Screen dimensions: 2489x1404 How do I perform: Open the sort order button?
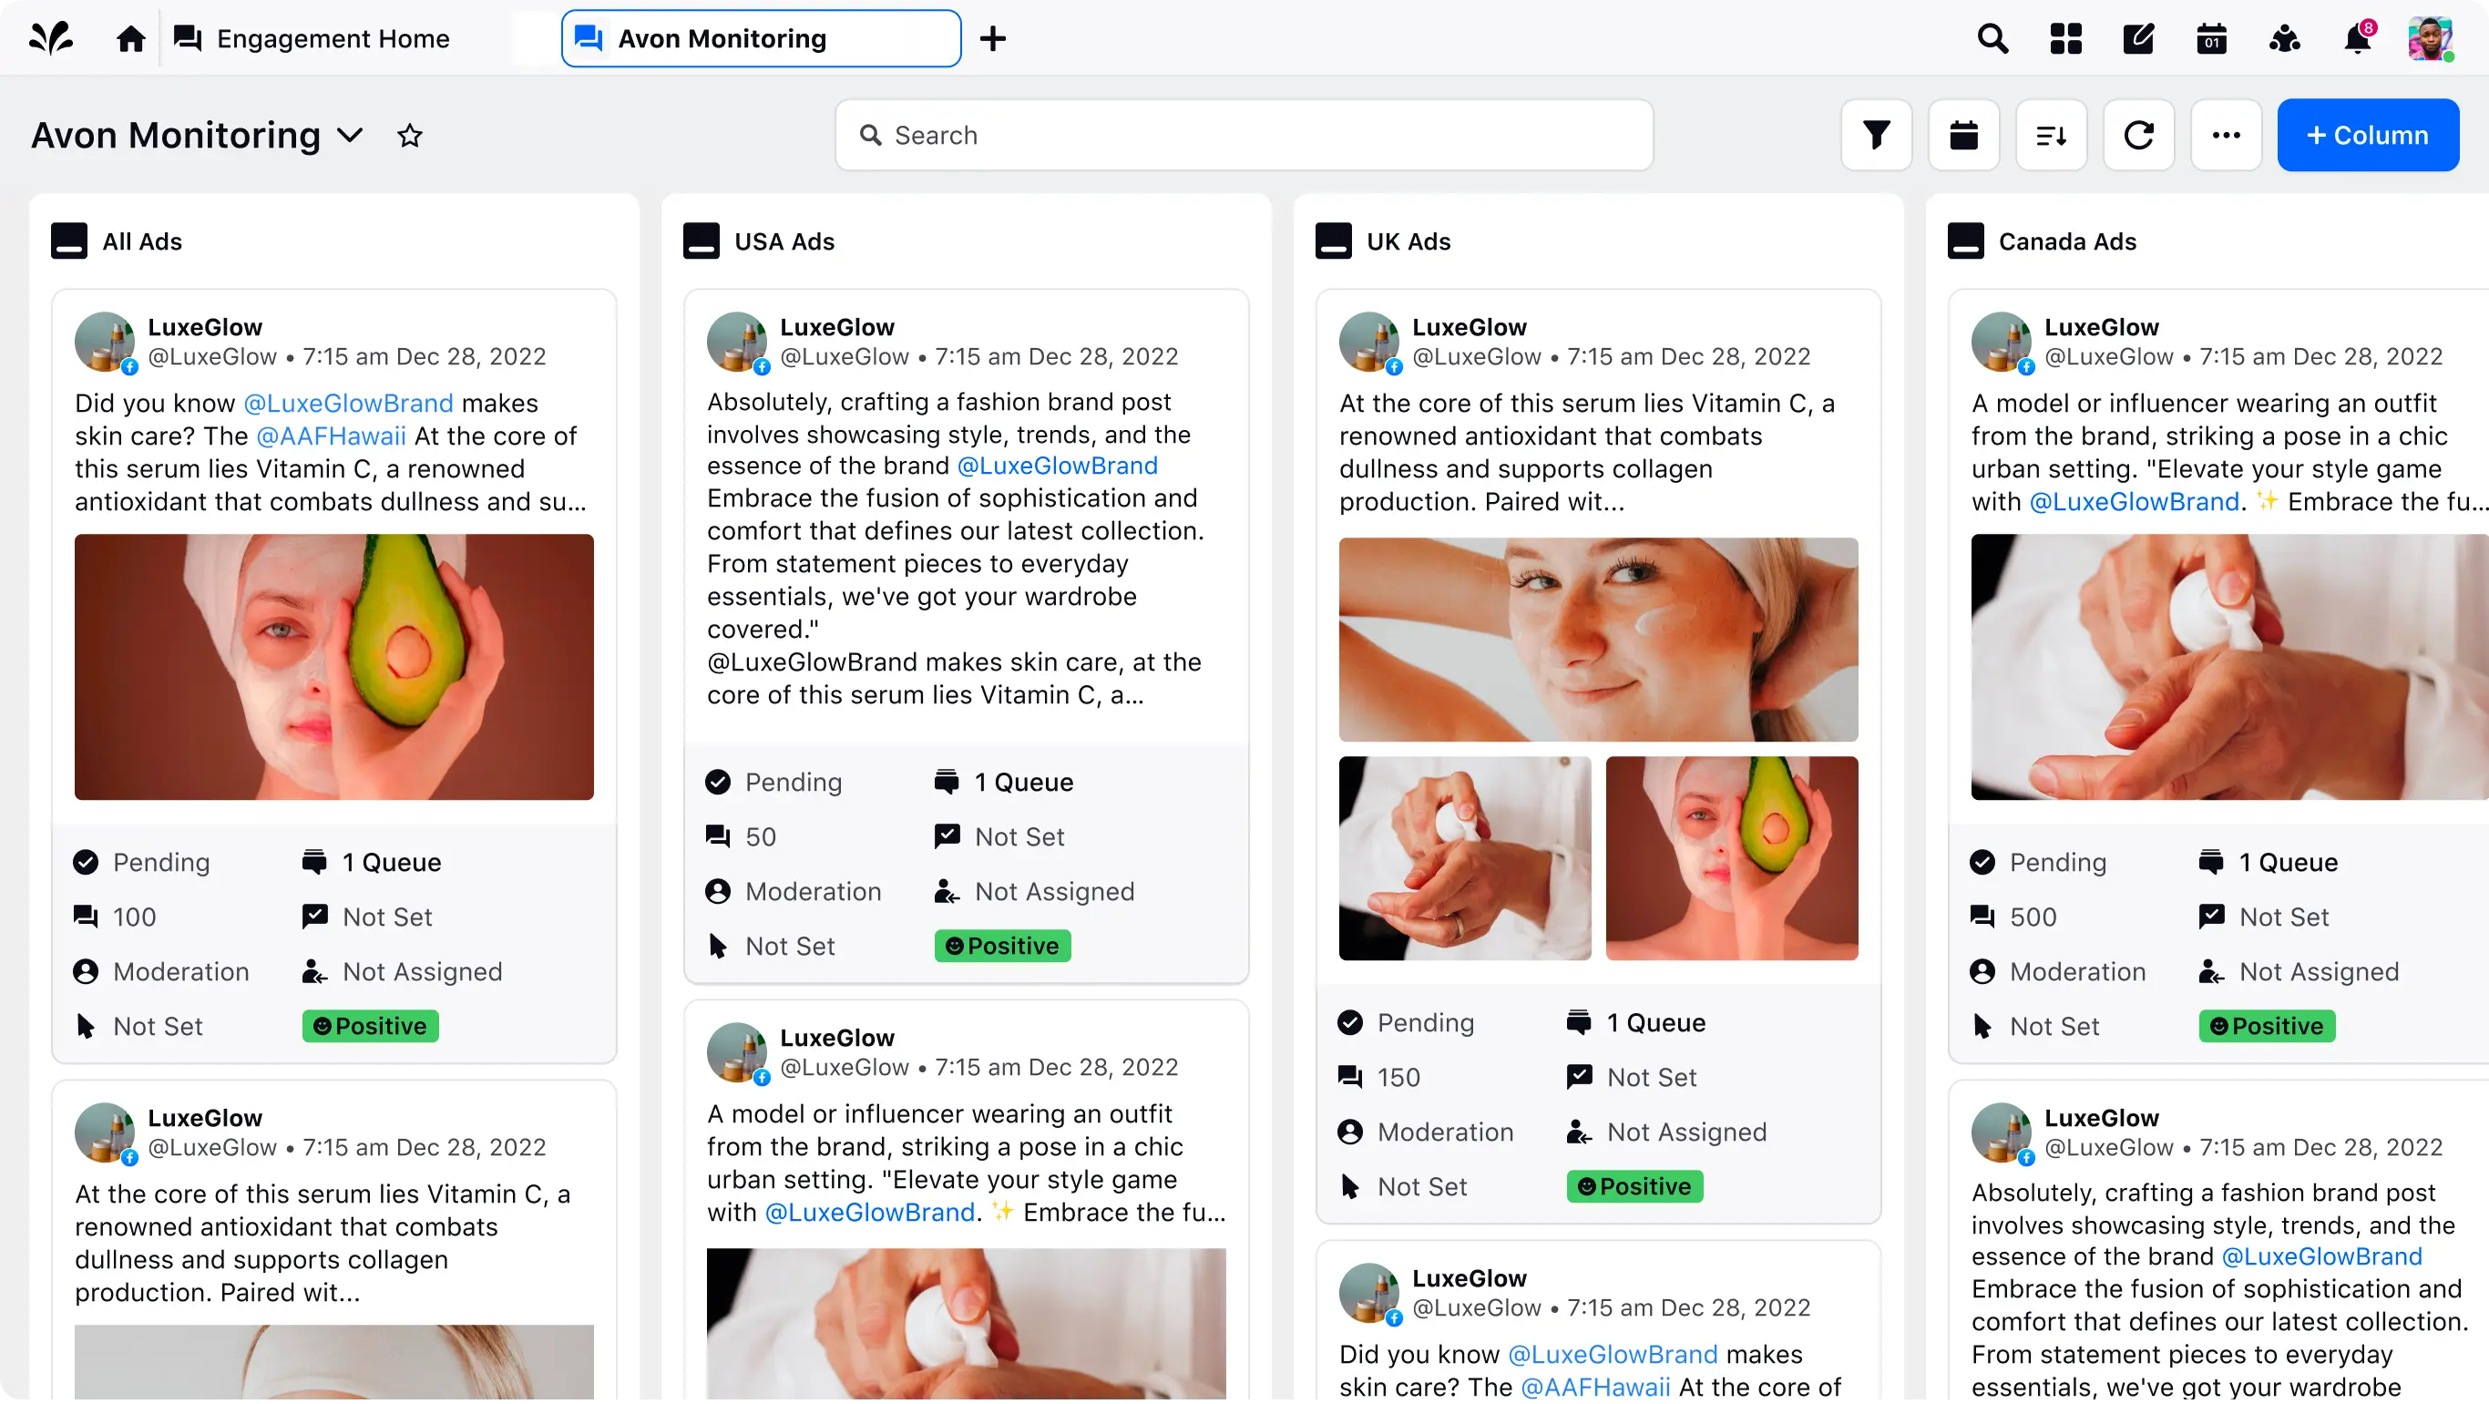[x=2052, y=135]
